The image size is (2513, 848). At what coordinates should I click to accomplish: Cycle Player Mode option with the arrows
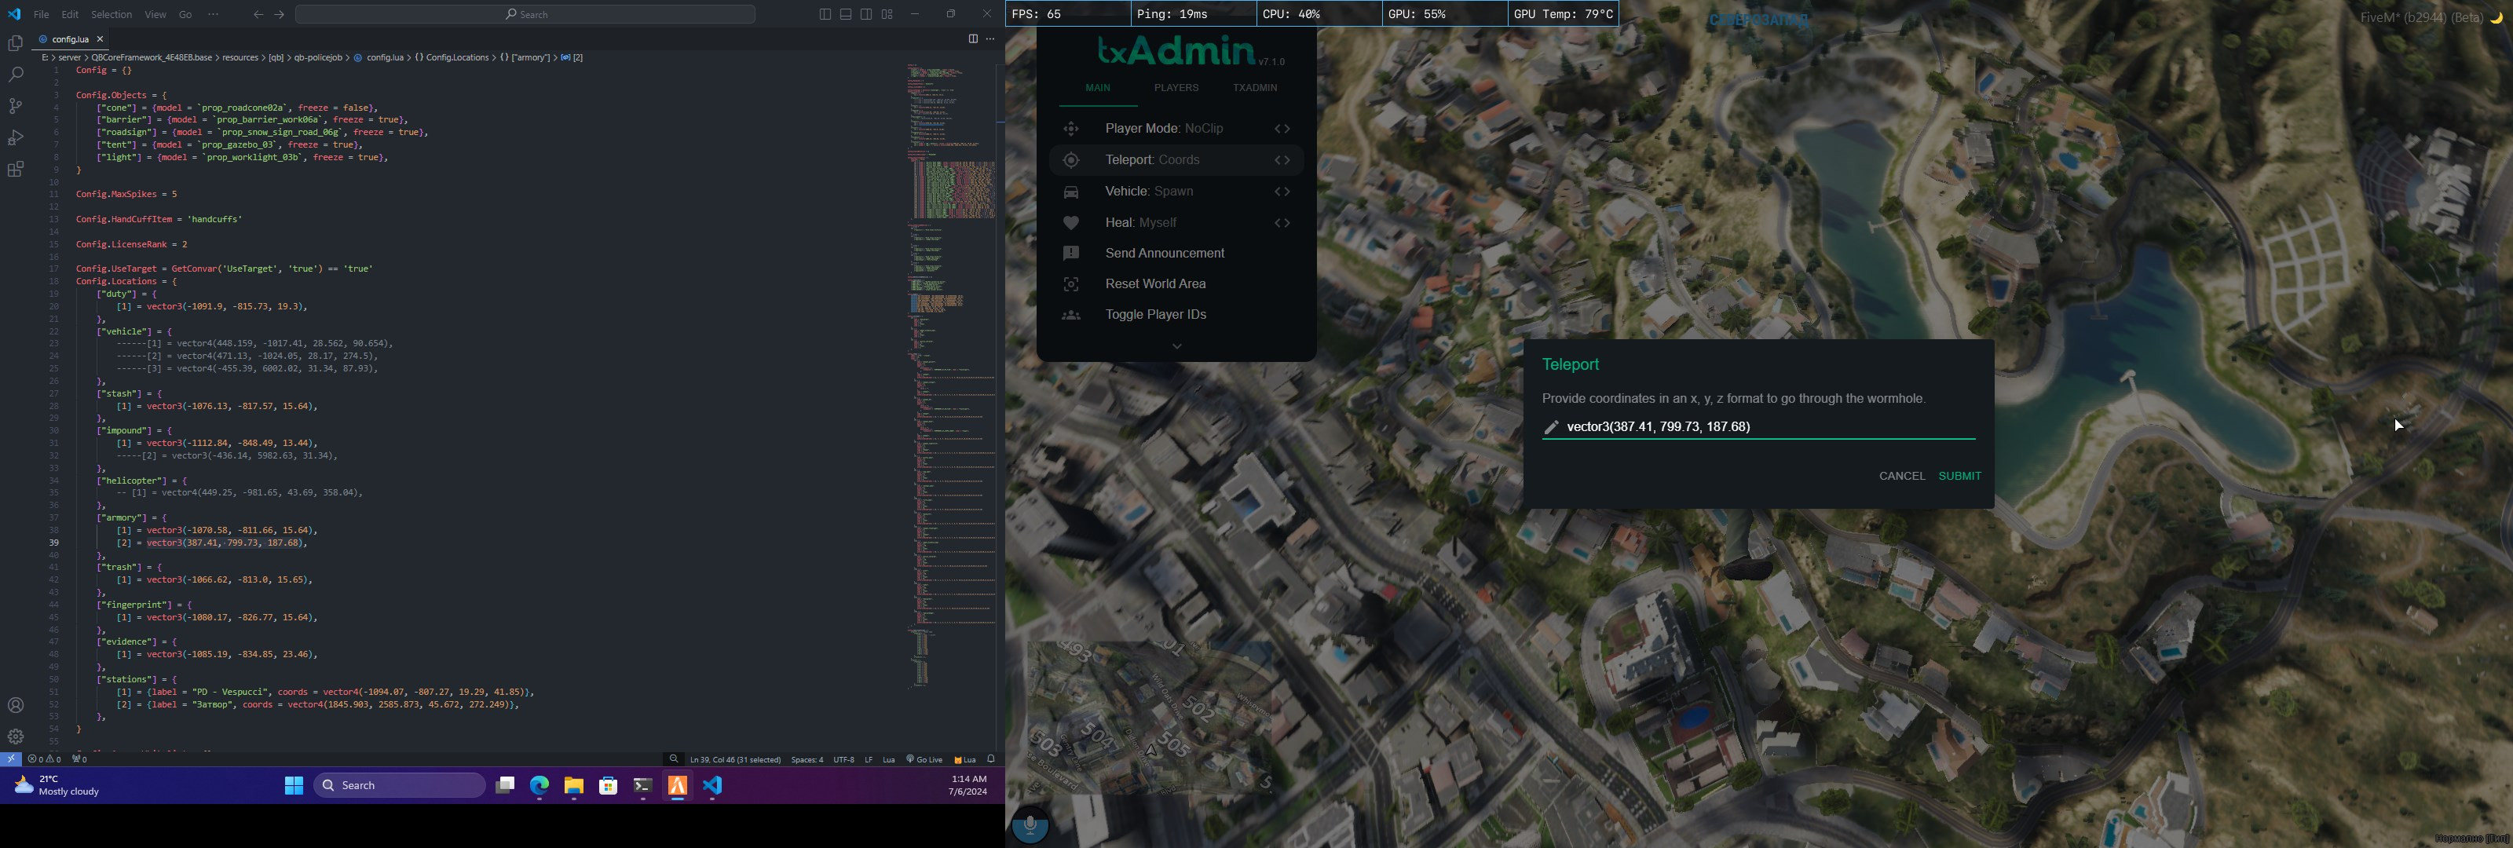pos(1282,129)
